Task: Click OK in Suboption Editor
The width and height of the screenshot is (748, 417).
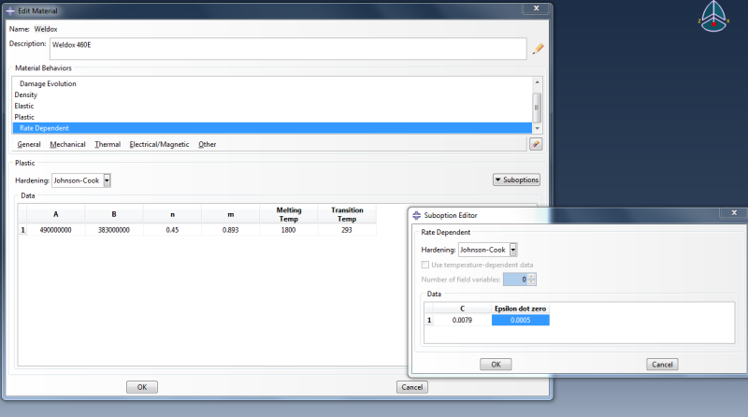Action: [496, 365]
